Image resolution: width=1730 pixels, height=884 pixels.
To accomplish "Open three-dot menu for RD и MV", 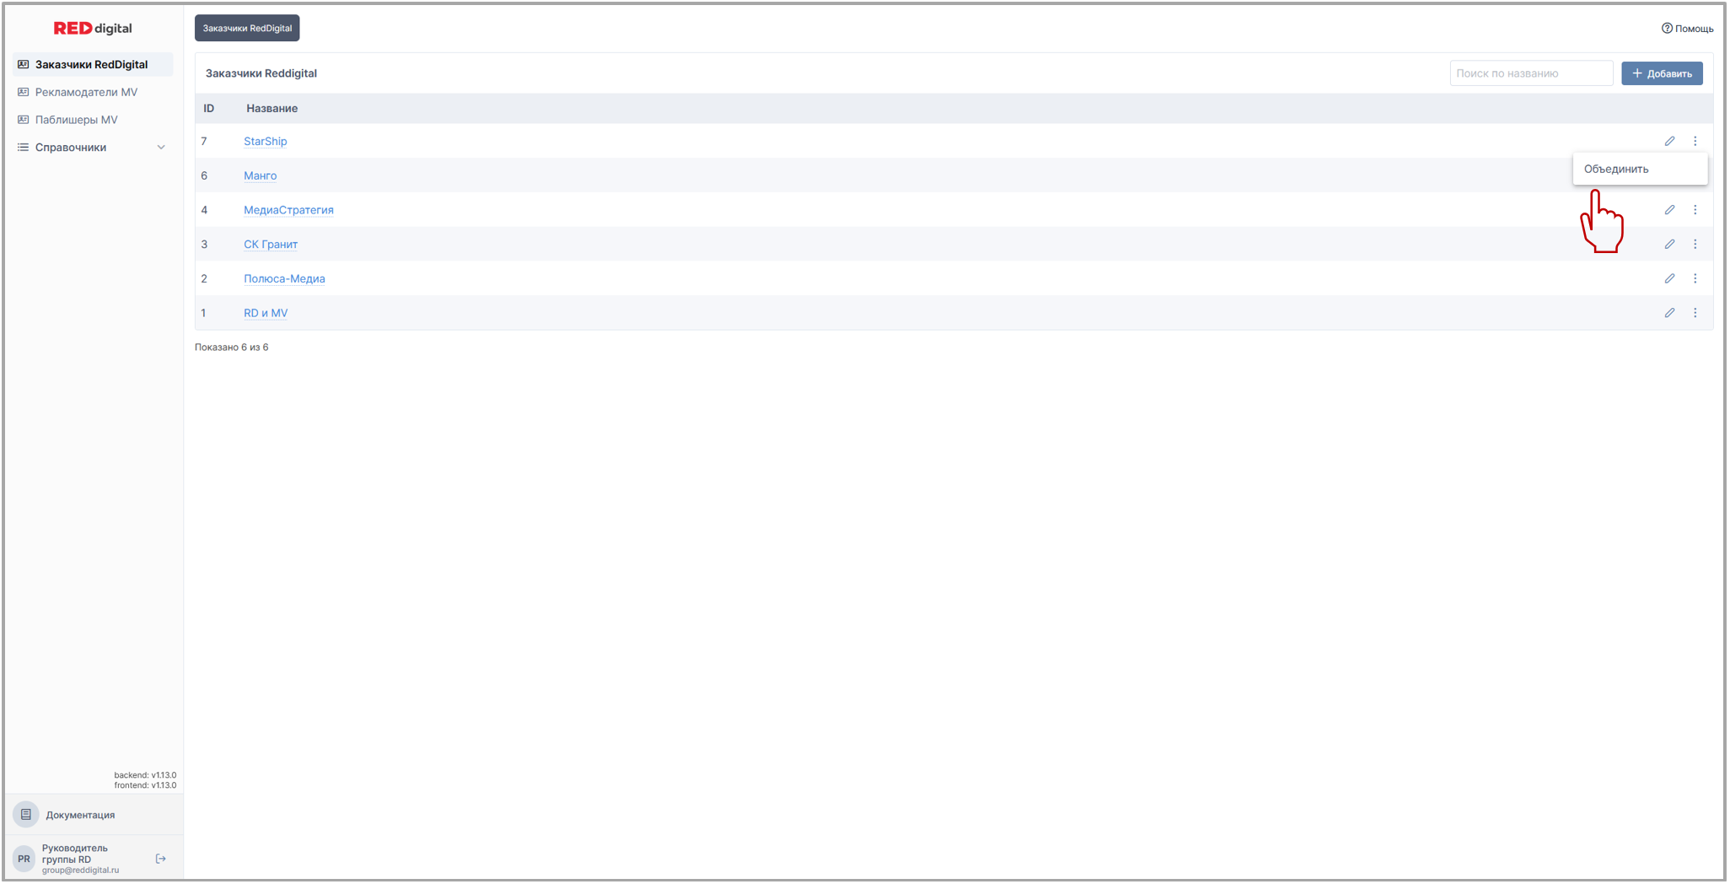I will click(x=1695, y=313).
